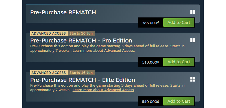Click the 640.000₫ price label
Viewport: 226px width, 108px height.
pyautogui.click(x=150, y=102)
